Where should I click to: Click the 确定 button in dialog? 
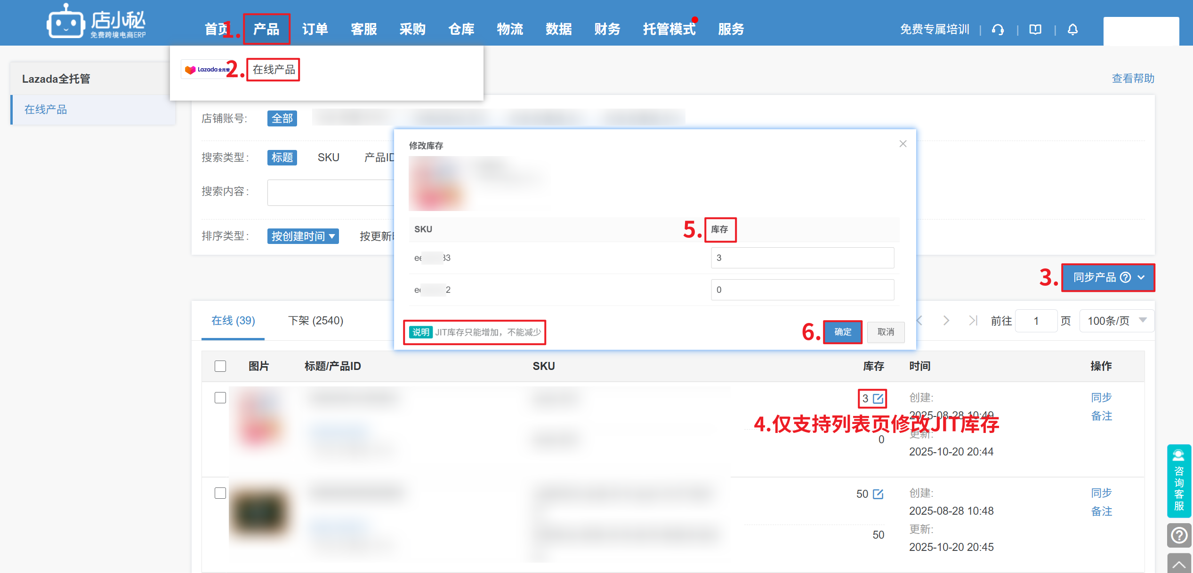click(842, 332)
